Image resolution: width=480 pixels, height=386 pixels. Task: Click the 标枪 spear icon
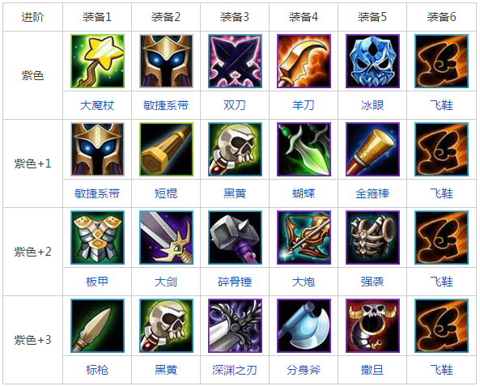(x=97, y=325)
